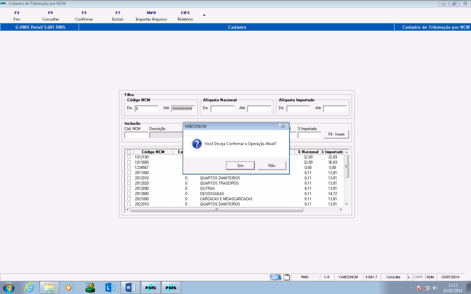Click Sim to confirm the operation

click(x=240, y=165)
